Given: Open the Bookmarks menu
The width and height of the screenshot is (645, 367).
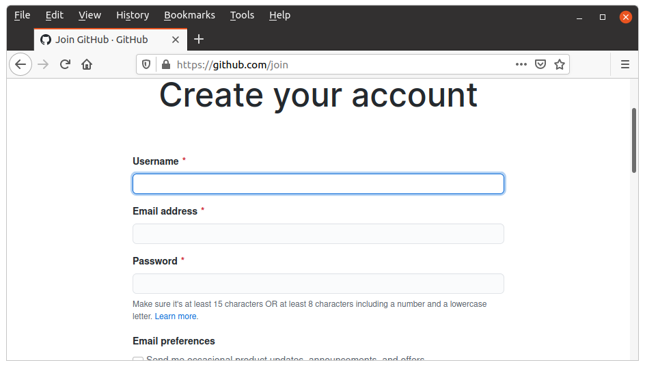Looking at the screenshot, I should (189, 15).
